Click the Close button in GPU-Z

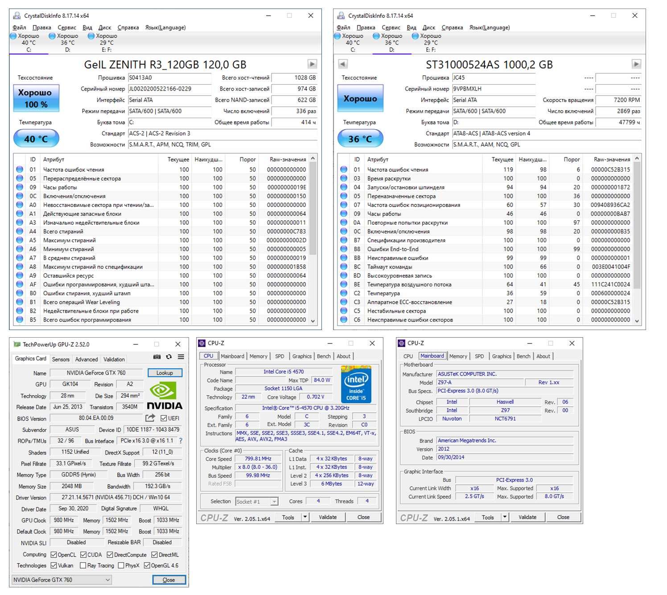[x=169, y=580]
